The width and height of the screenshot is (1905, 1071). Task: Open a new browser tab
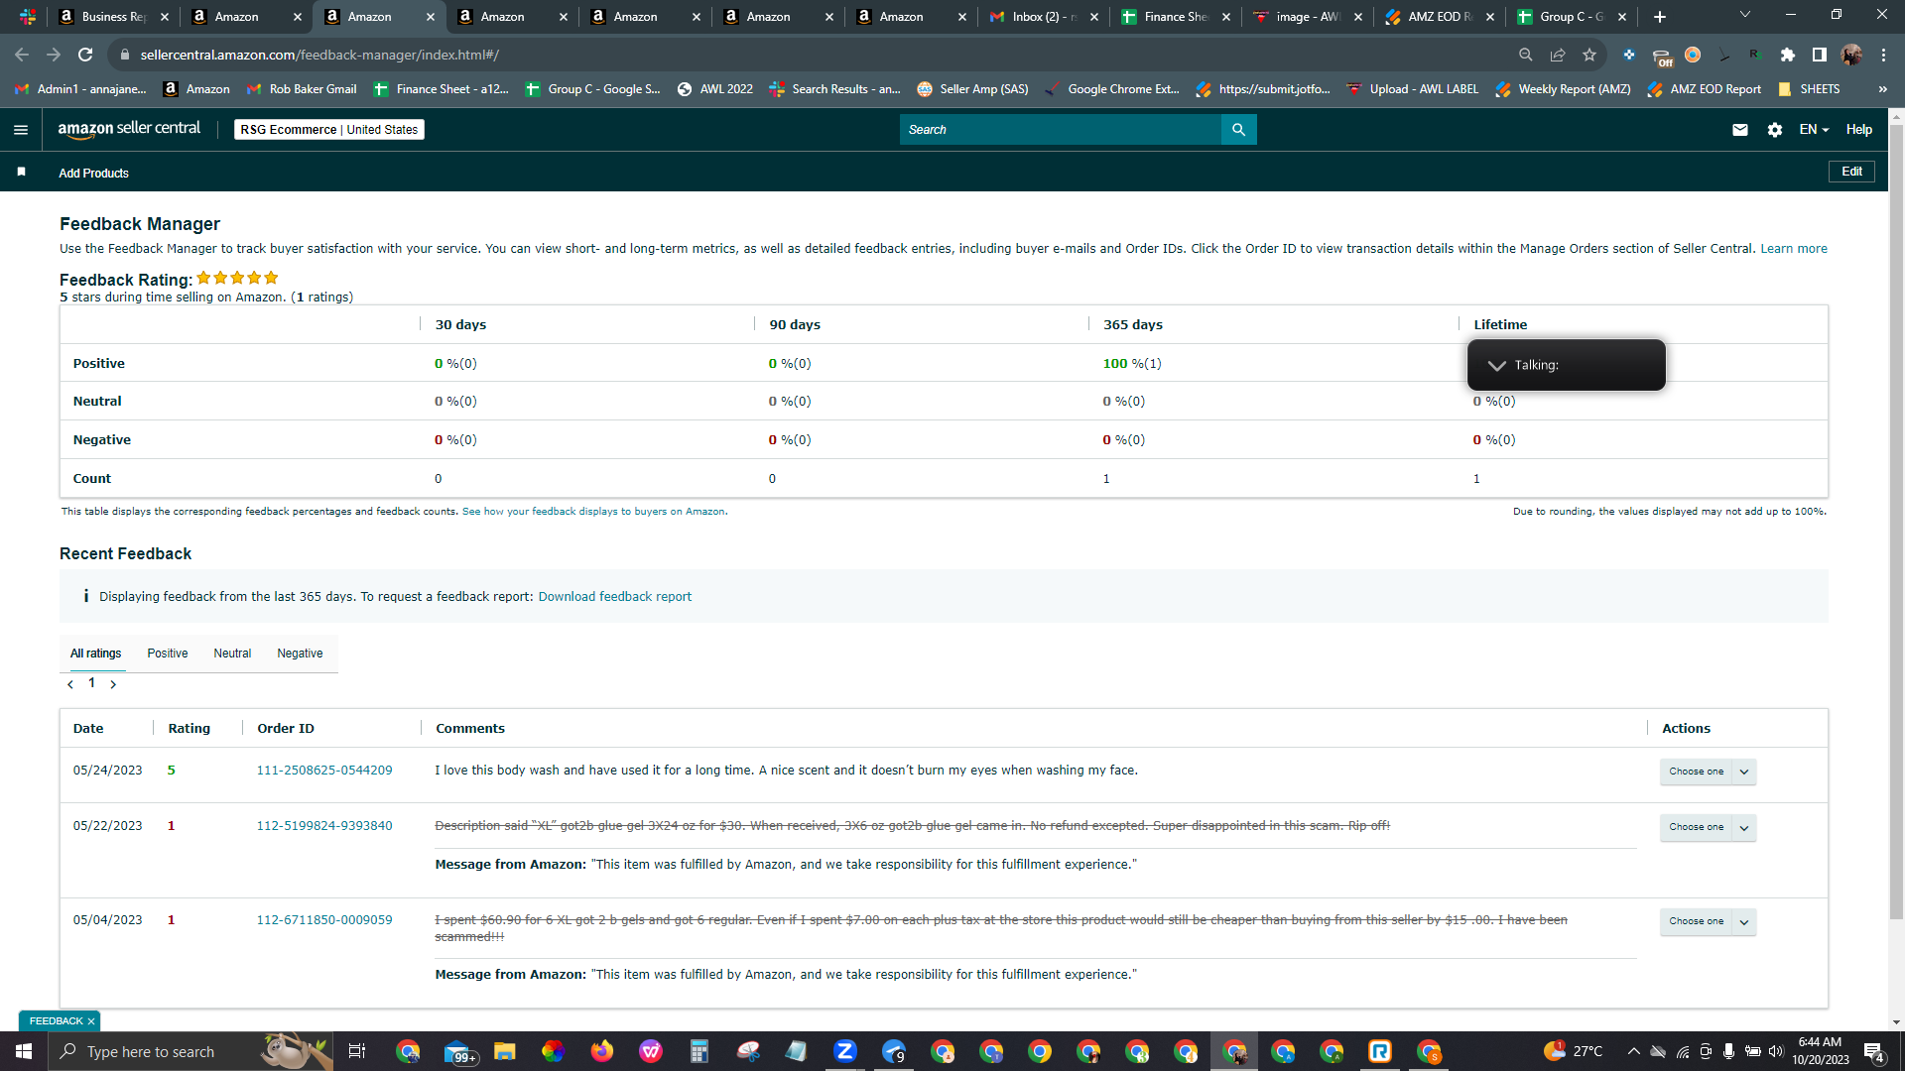(1660, 17)
